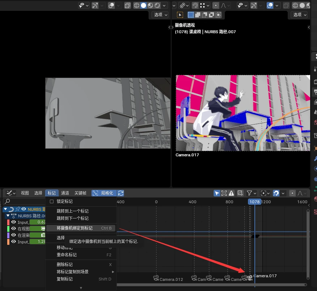The width and height of the screenshot is (317, 291).
Task: Open the 选择 menu in graph editor header
Action: coord(38,193)
